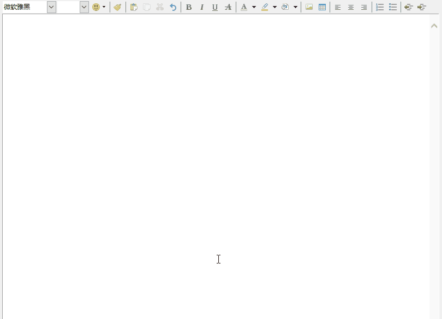This screenshot has height=319, width=442.
Task: Click the font name field showing 微软雅黑
Action: [25, 7]
